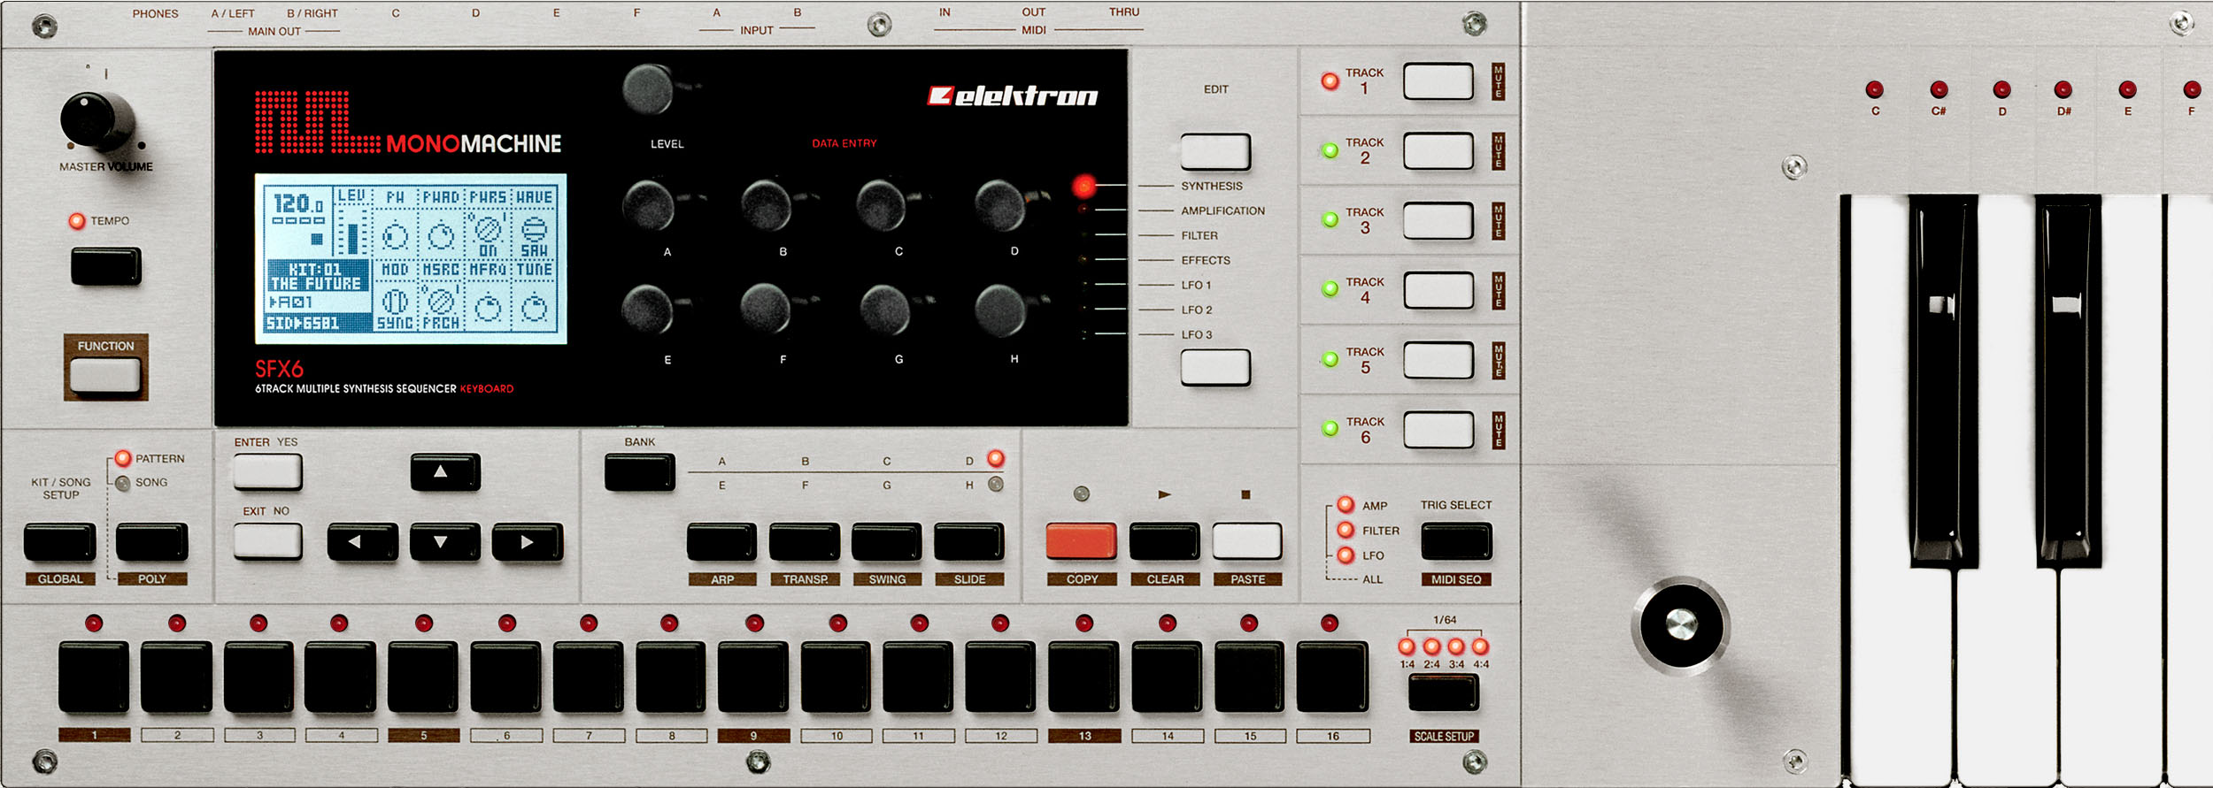Toggle sequencer step 16 trig

tap(1331, 677)
